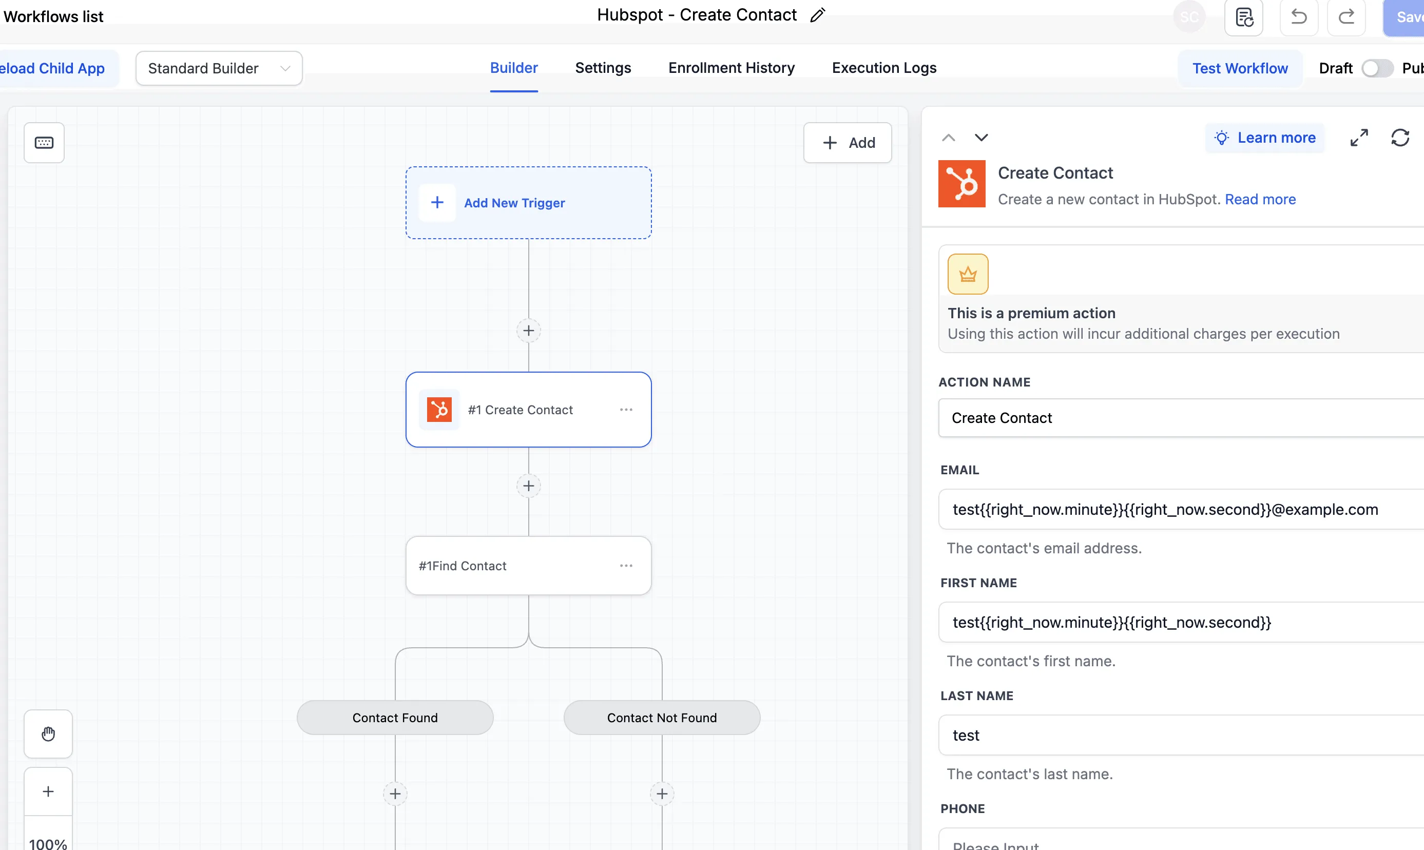
Task: Open the Read more link
Action: coord(1260,199)
